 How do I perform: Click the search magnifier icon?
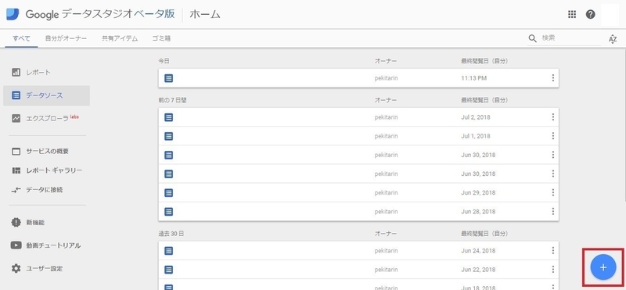point(533,38)
